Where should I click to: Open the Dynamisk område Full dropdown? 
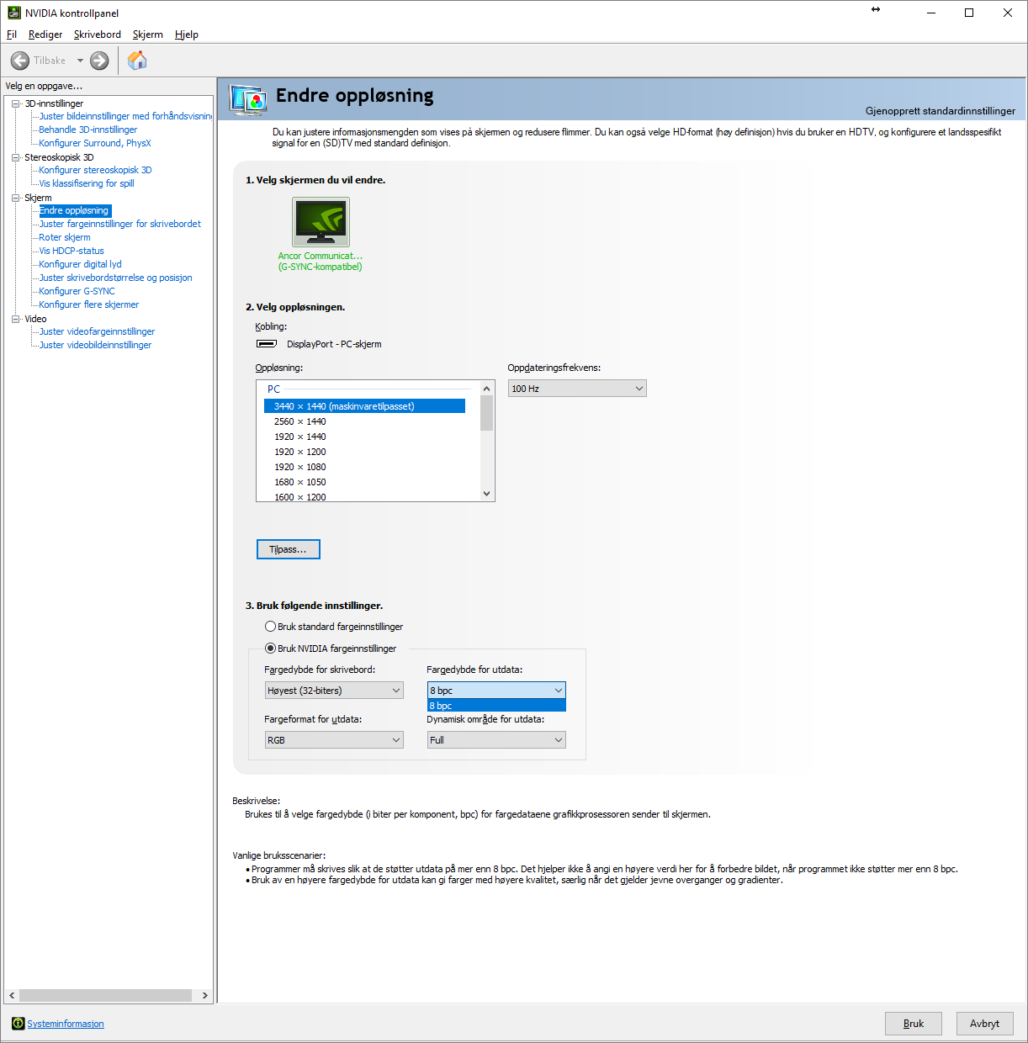[496, 740]
